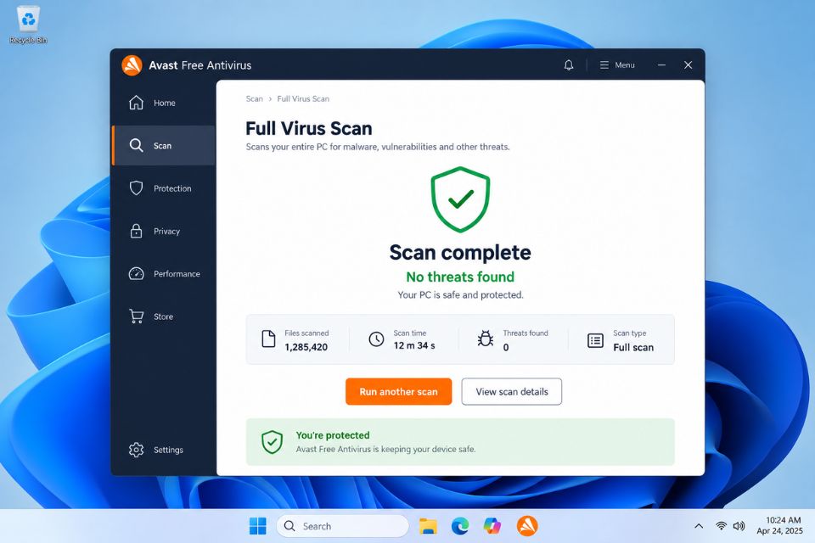
Task: Click the Full Virus Scan page title
Action: (309, 128)
